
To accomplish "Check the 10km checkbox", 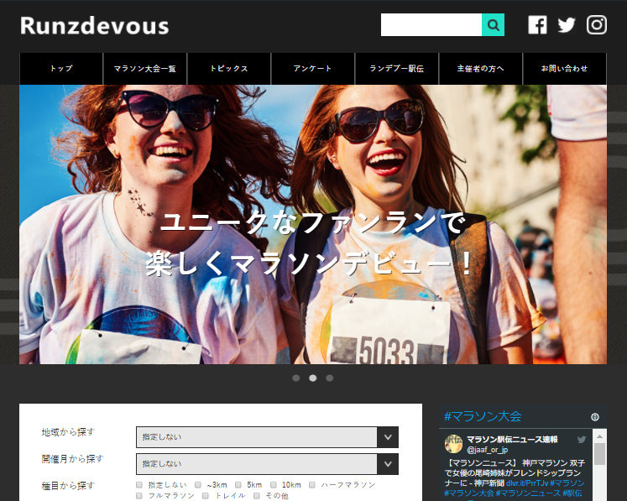I will (x=274, y=485).
